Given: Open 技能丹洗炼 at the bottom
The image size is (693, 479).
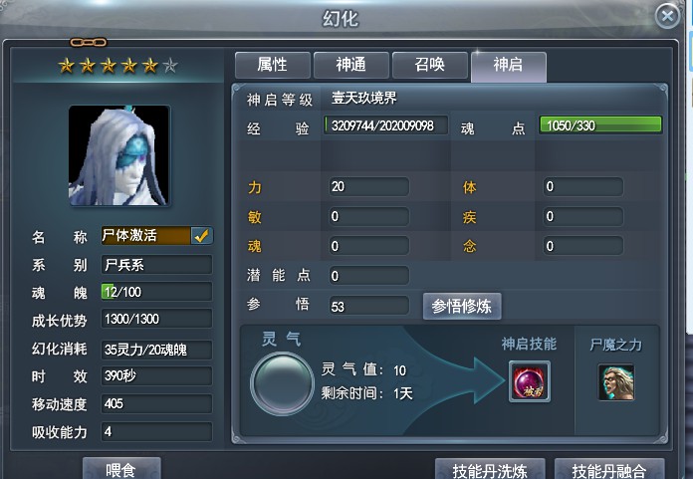Looking at the screenshot, I should [490, 469].
